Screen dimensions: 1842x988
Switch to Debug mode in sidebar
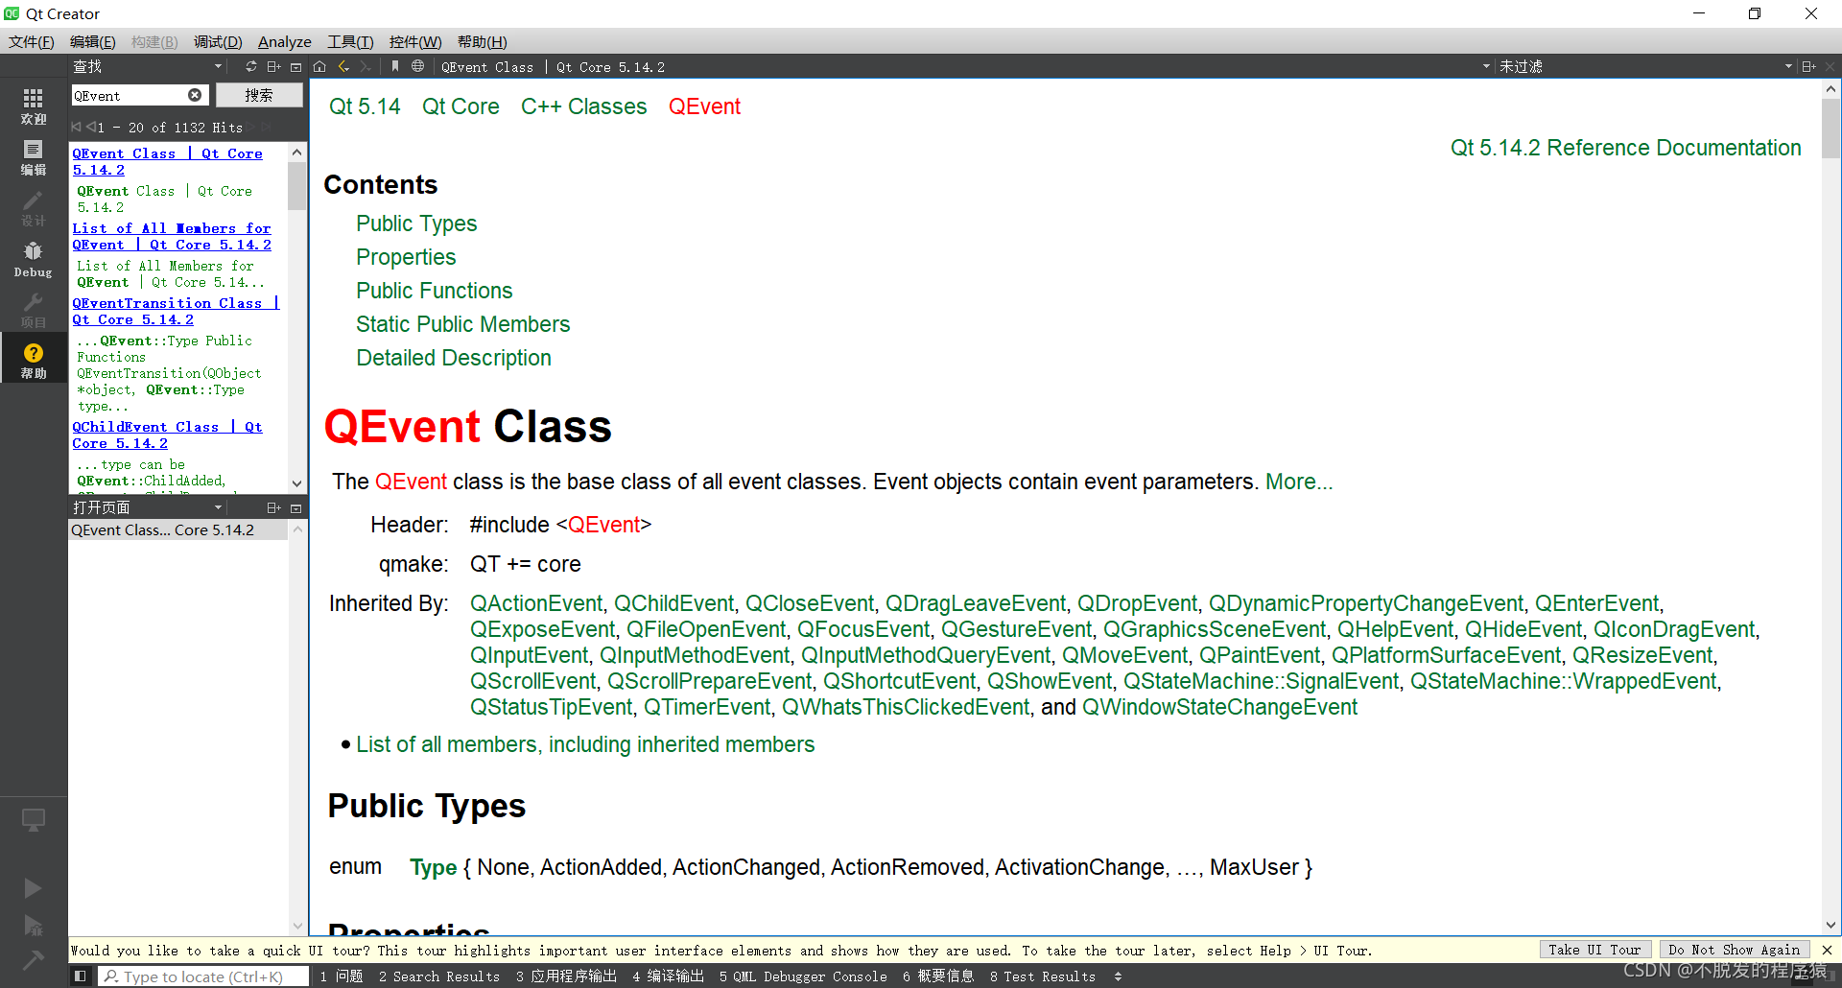coord(34,259)
